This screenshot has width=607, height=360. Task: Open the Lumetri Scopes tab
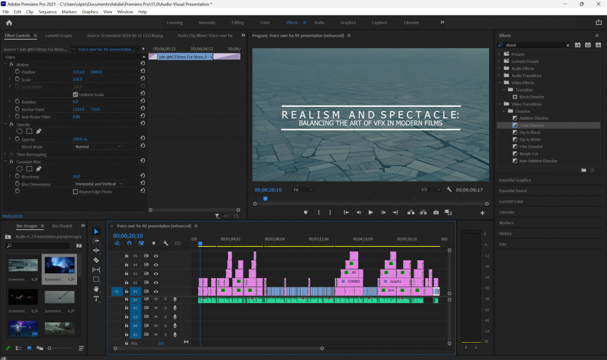tap(59, 36)
